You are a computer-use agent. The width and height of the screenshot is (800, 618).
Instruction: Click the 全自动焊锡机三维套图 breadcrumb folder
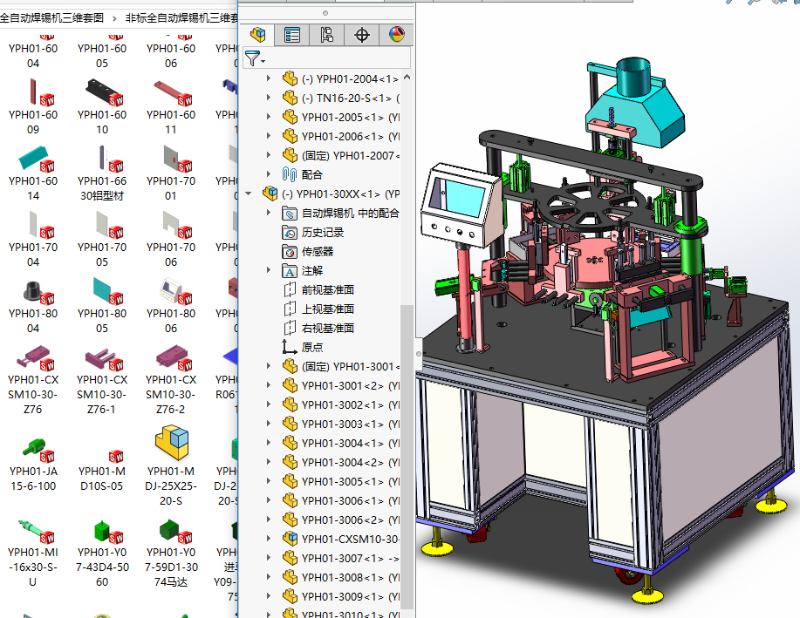pos(52,17)
